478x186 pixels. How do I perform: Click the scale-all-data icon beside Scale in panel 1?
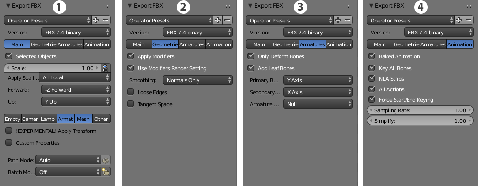[106, 68]
